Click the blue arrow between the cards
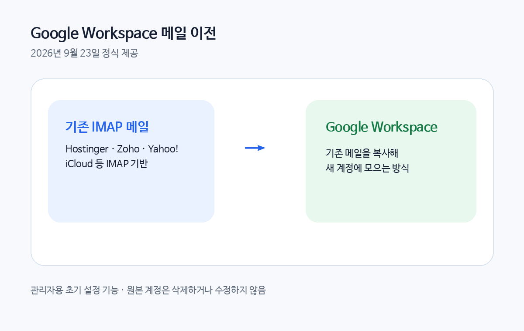Viewport: 524px width, 331px height. tap(255, 148)
